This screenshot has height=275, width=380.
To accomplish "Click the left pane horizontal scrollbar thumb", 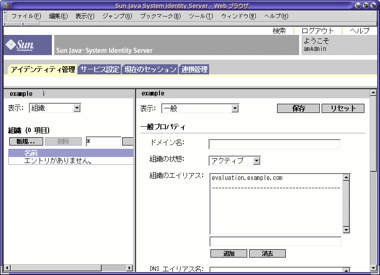I will [56, 268].
